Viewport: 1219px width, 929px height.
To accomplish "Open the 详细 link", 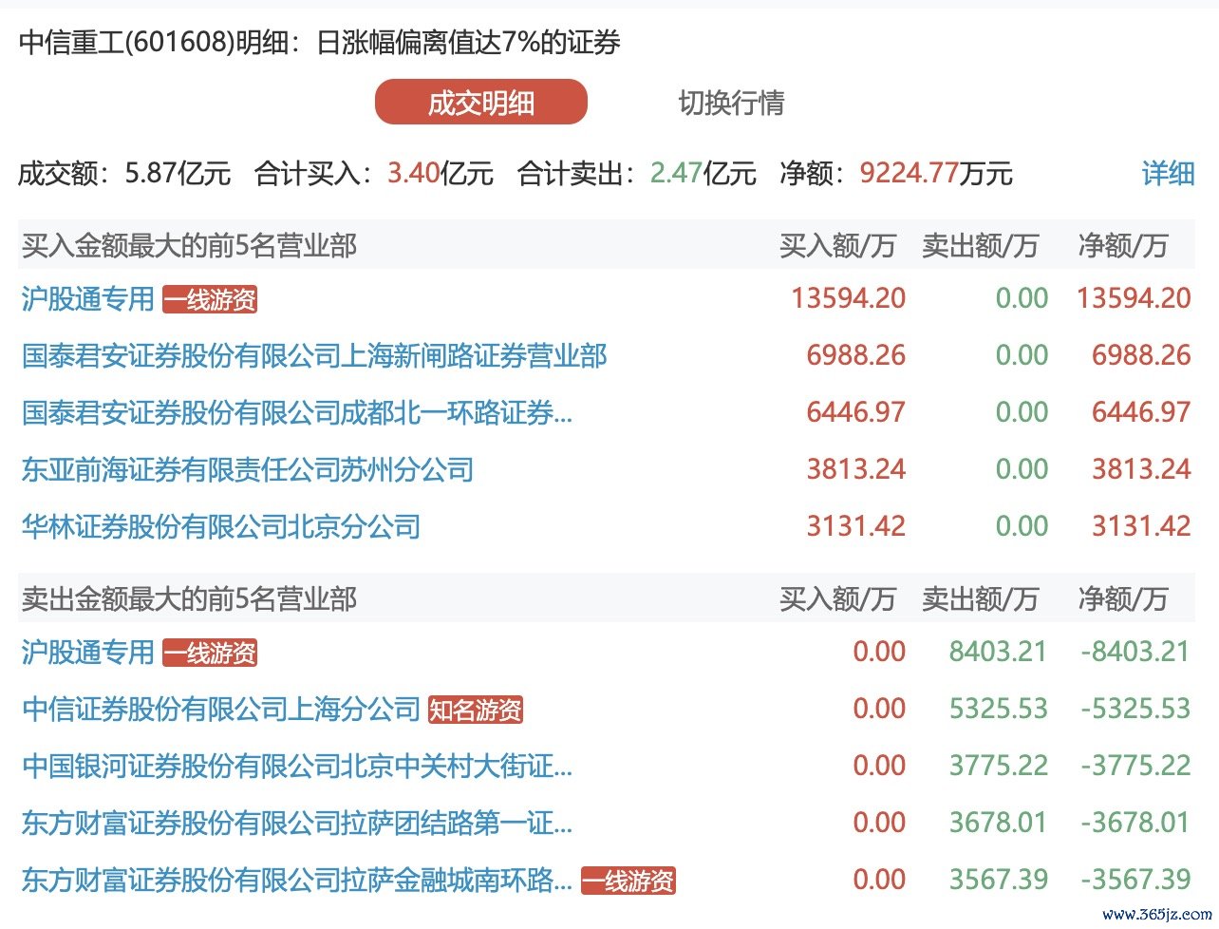I will click(1168, 173).
